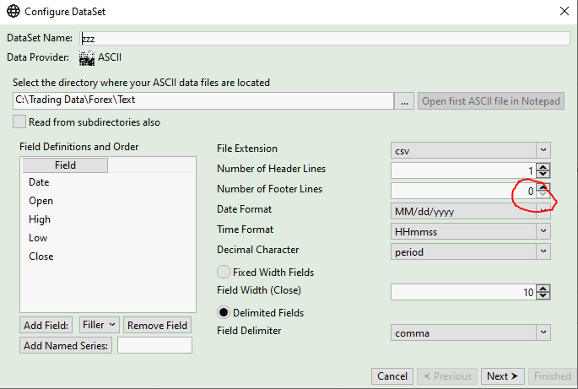Enable Read from subdirectories also checkbox

tap(19, 122)
